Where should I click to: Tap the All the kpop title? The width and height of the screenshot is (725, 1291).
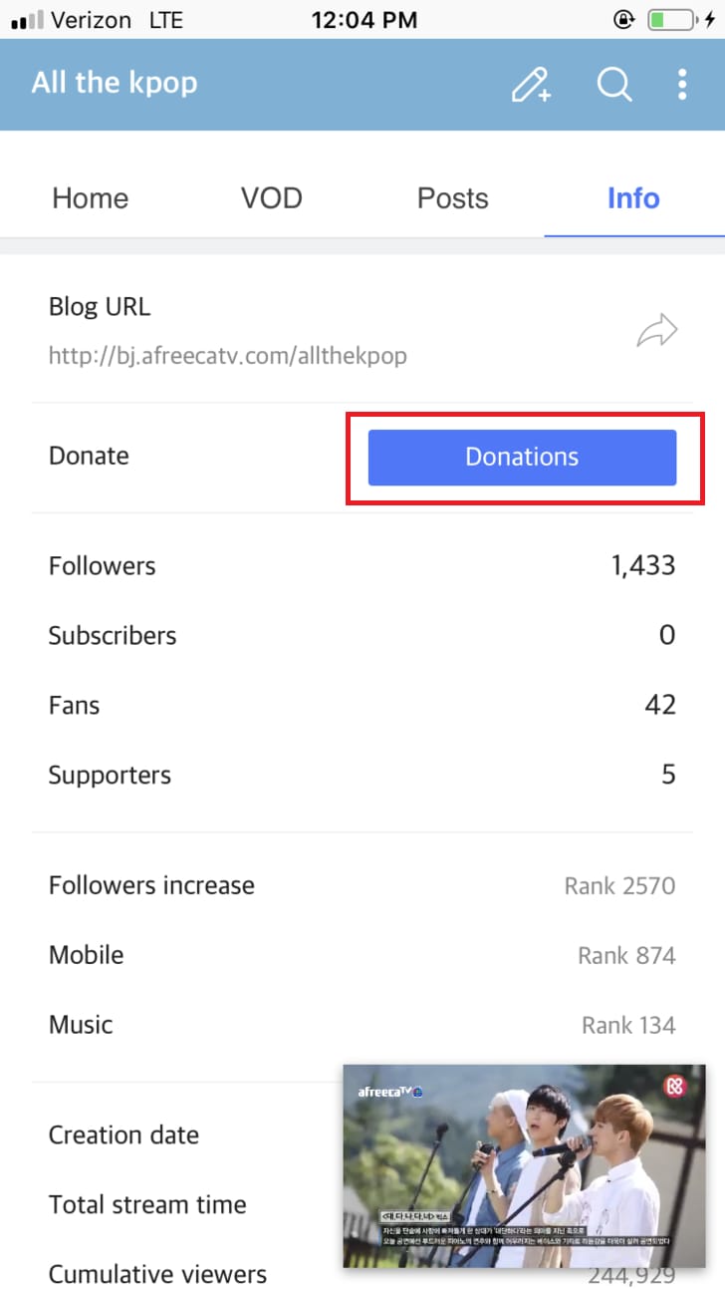[115, 83]
